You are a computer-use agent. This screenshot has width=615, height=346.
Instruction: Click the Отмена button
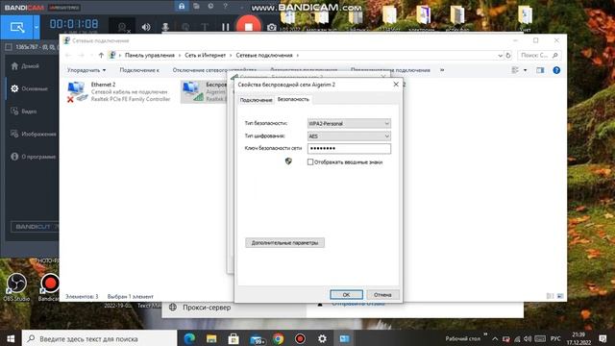[x=382, y=295]
